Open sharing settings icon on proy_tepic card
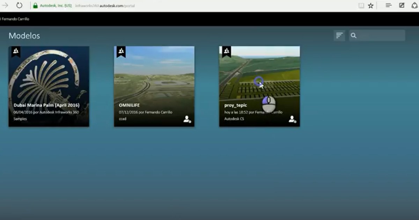This screenshot has height=220, width=419. (292, 120)
